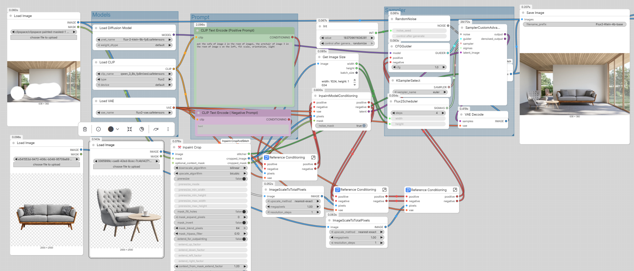Open the sampler_name euler dropdown
This screenshot has height=271, width=634.
pyautogui.click(x=420, y=92)
